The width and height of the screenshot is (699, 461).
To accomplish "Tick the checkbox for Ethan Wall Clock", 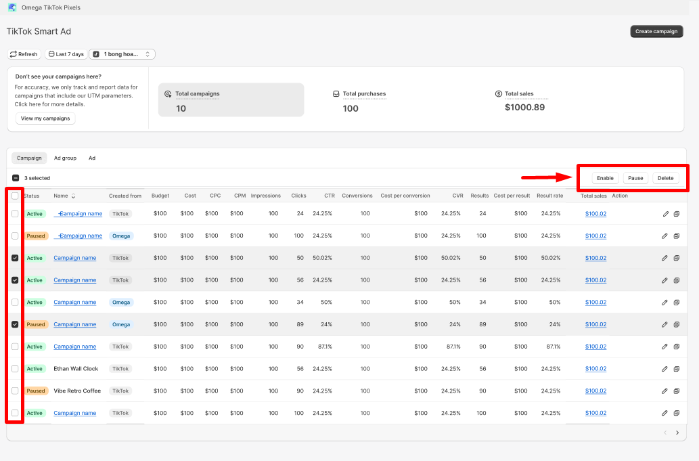I will (x=15, y=369).
